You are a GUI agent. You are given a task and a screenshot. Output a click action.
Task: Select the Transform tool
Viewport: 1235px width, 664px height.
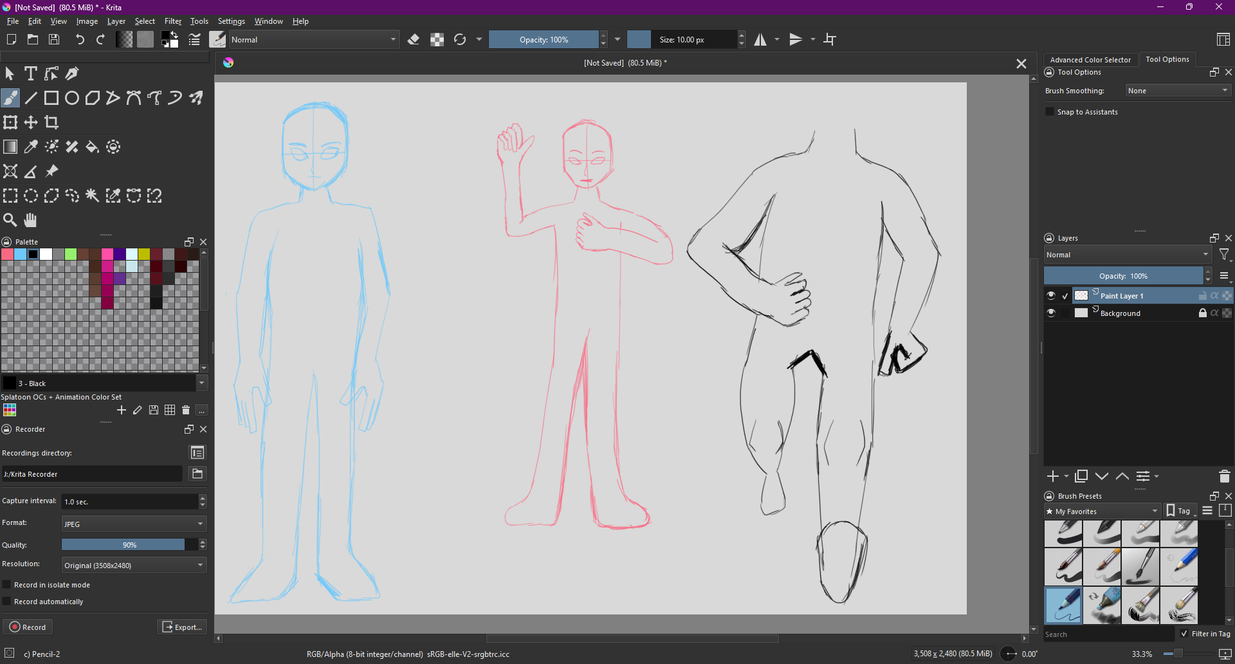10,122
